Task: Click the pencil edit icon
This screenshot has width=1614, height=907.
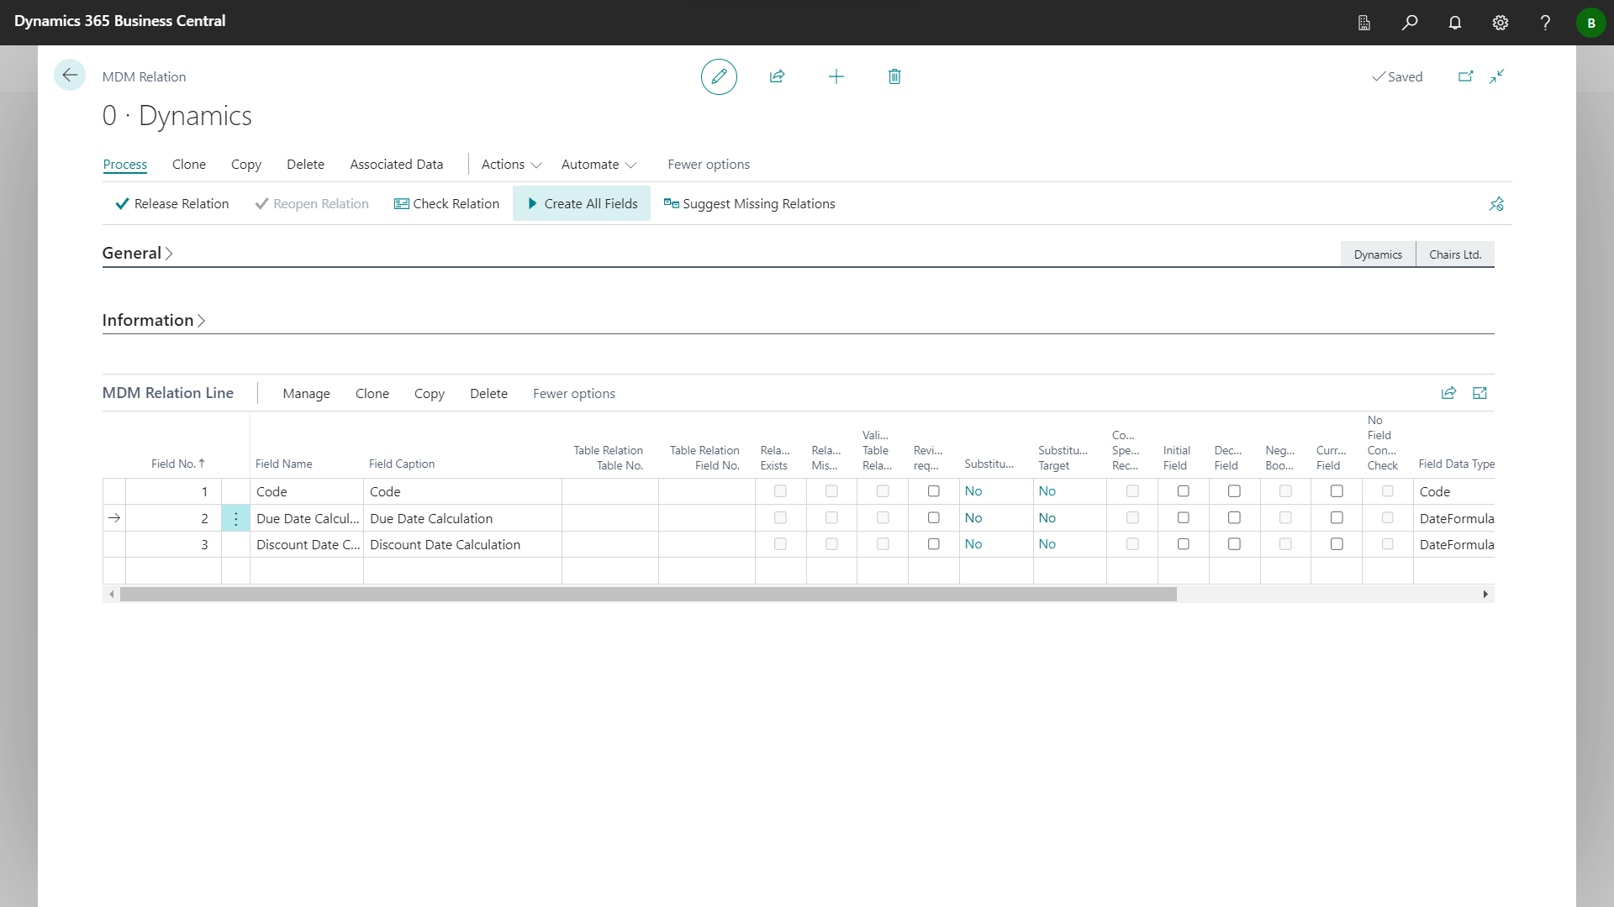Action: coord(719,76)
